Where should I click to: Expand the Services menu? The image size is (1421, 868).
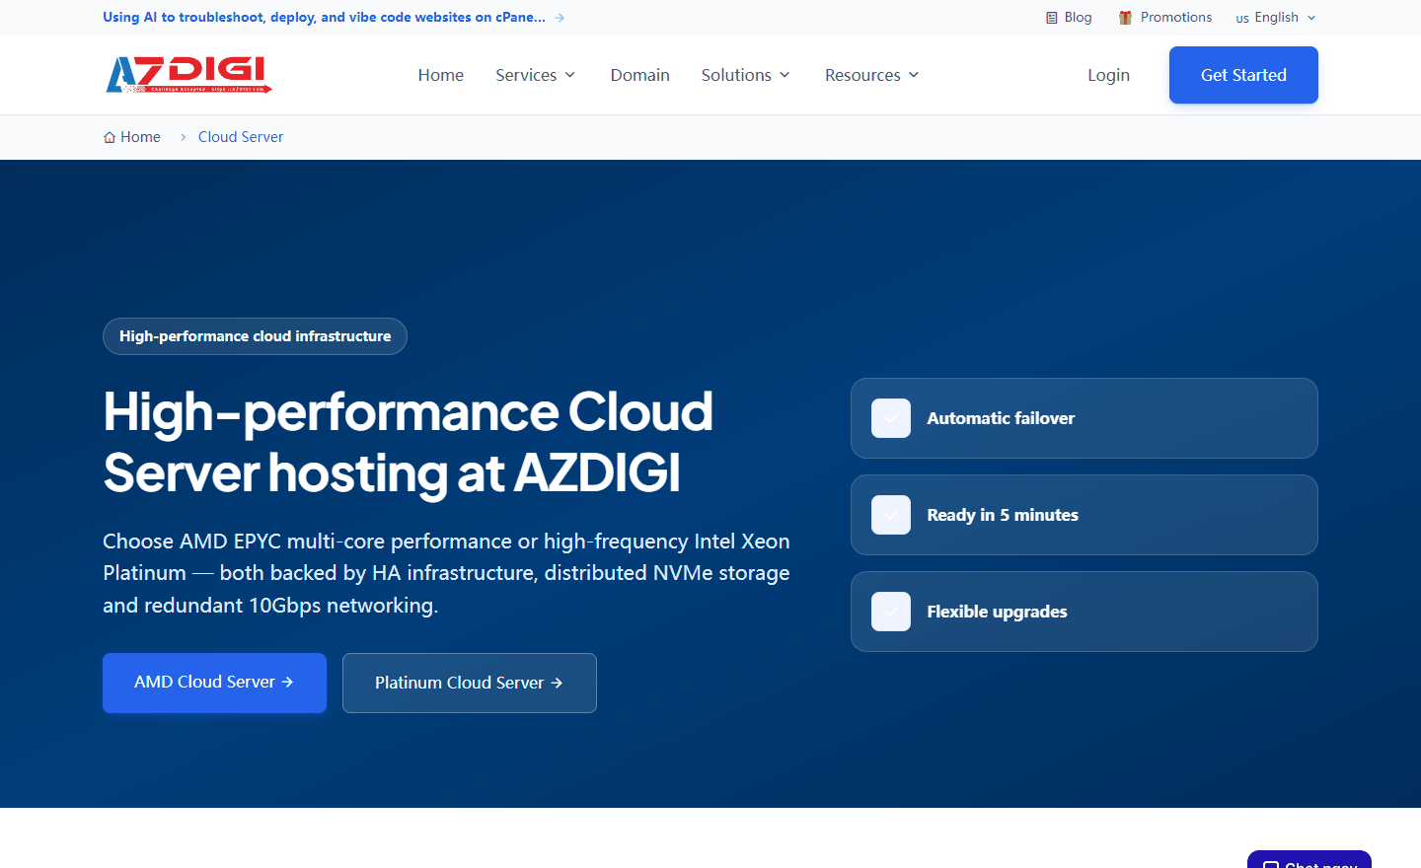536,75
